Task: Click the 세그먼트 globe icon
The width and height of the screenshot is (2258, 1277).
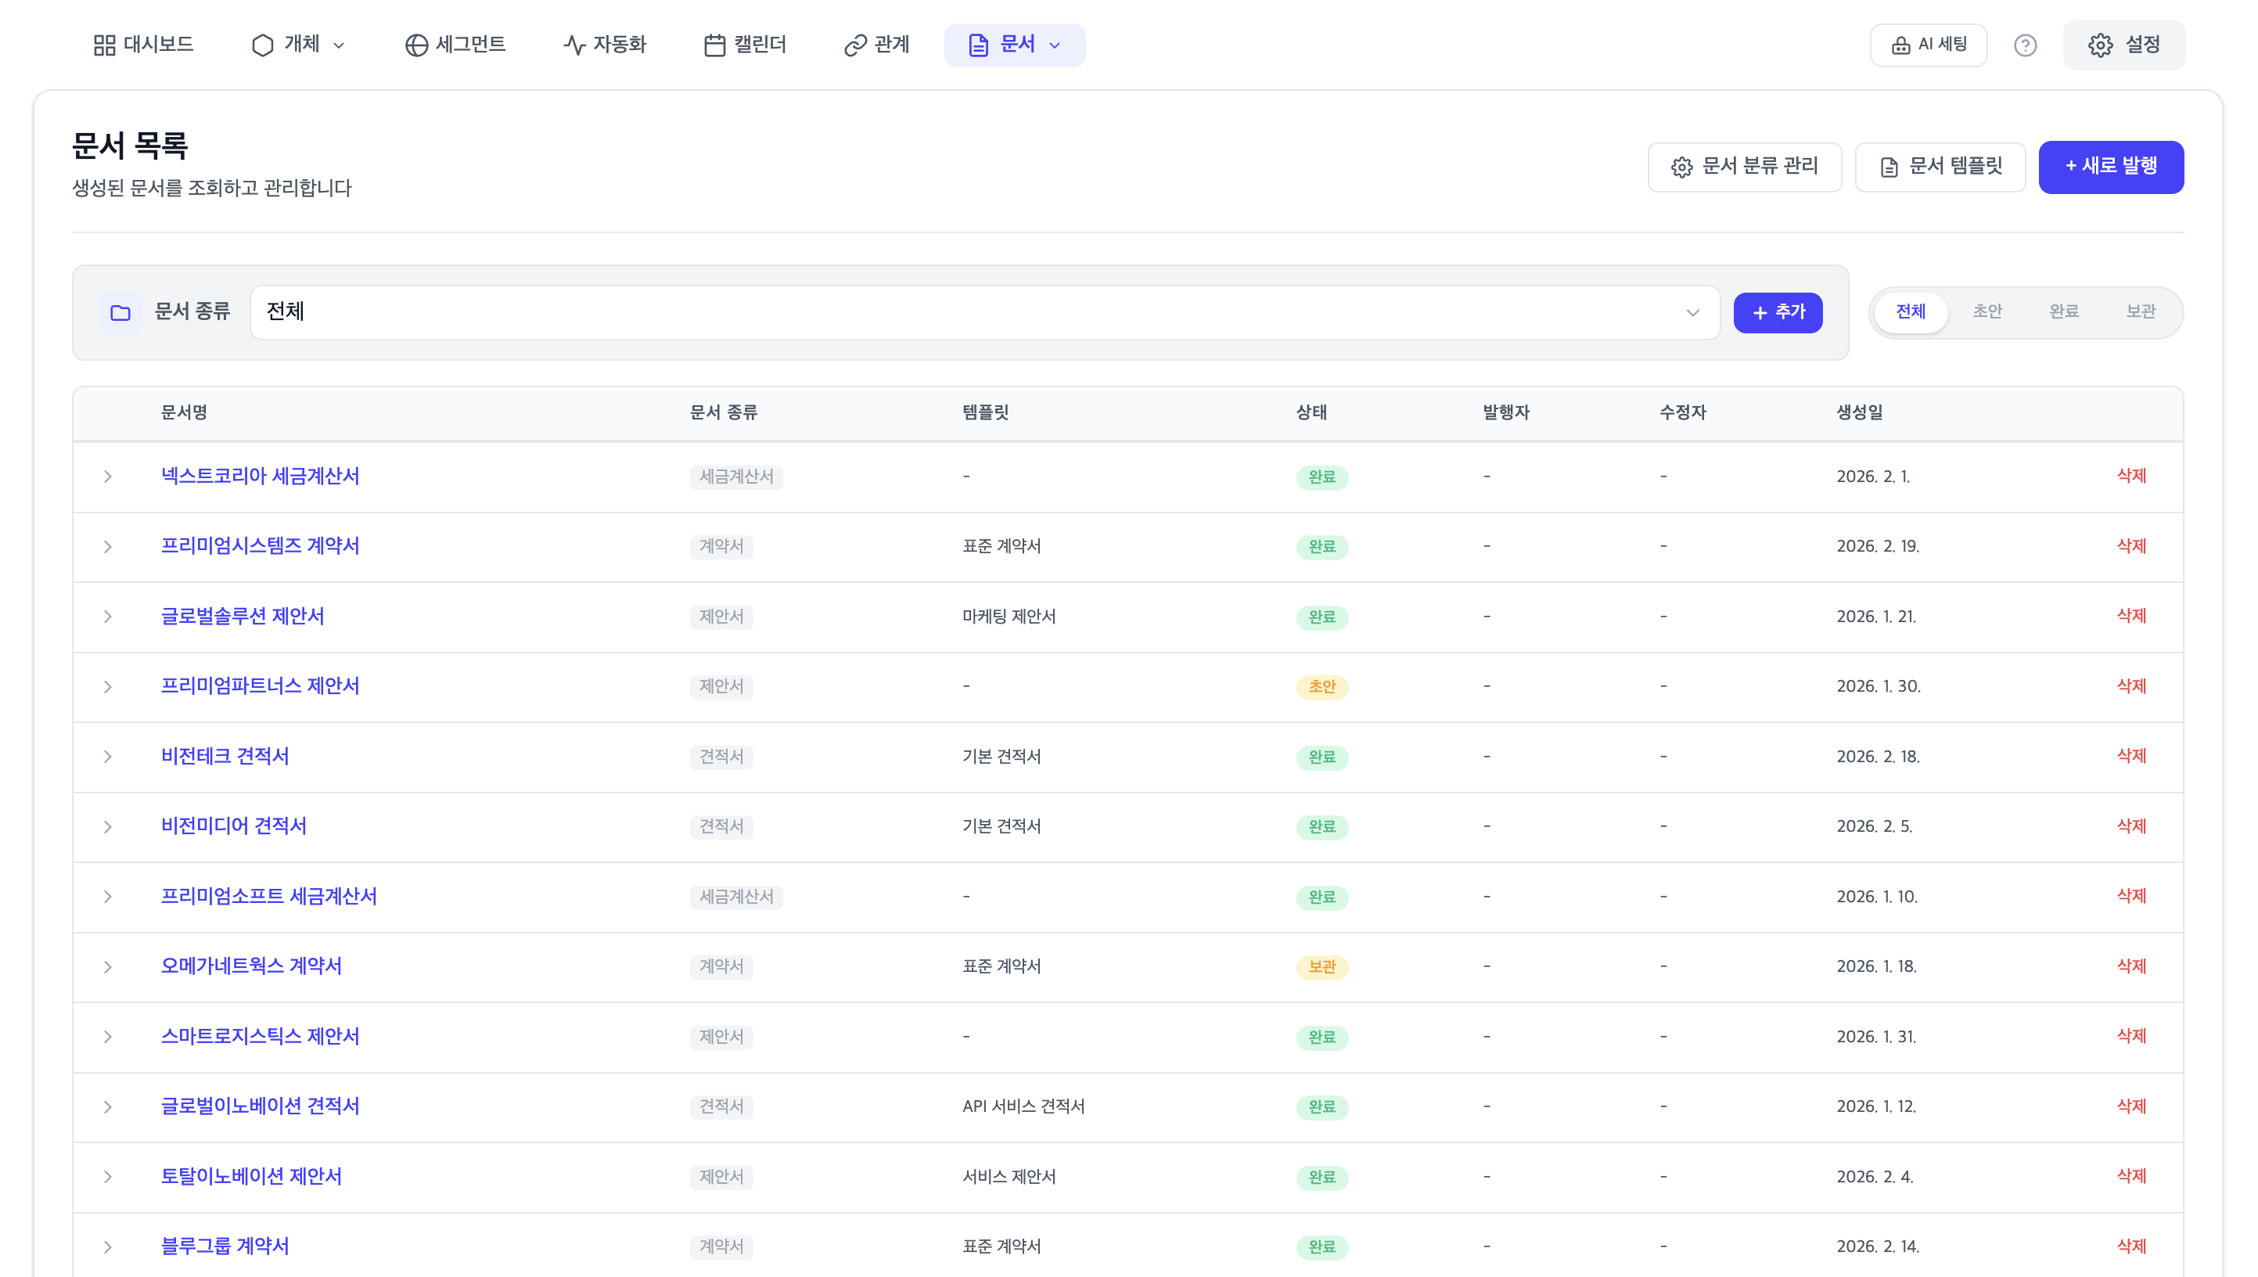Action: [415, 45]
